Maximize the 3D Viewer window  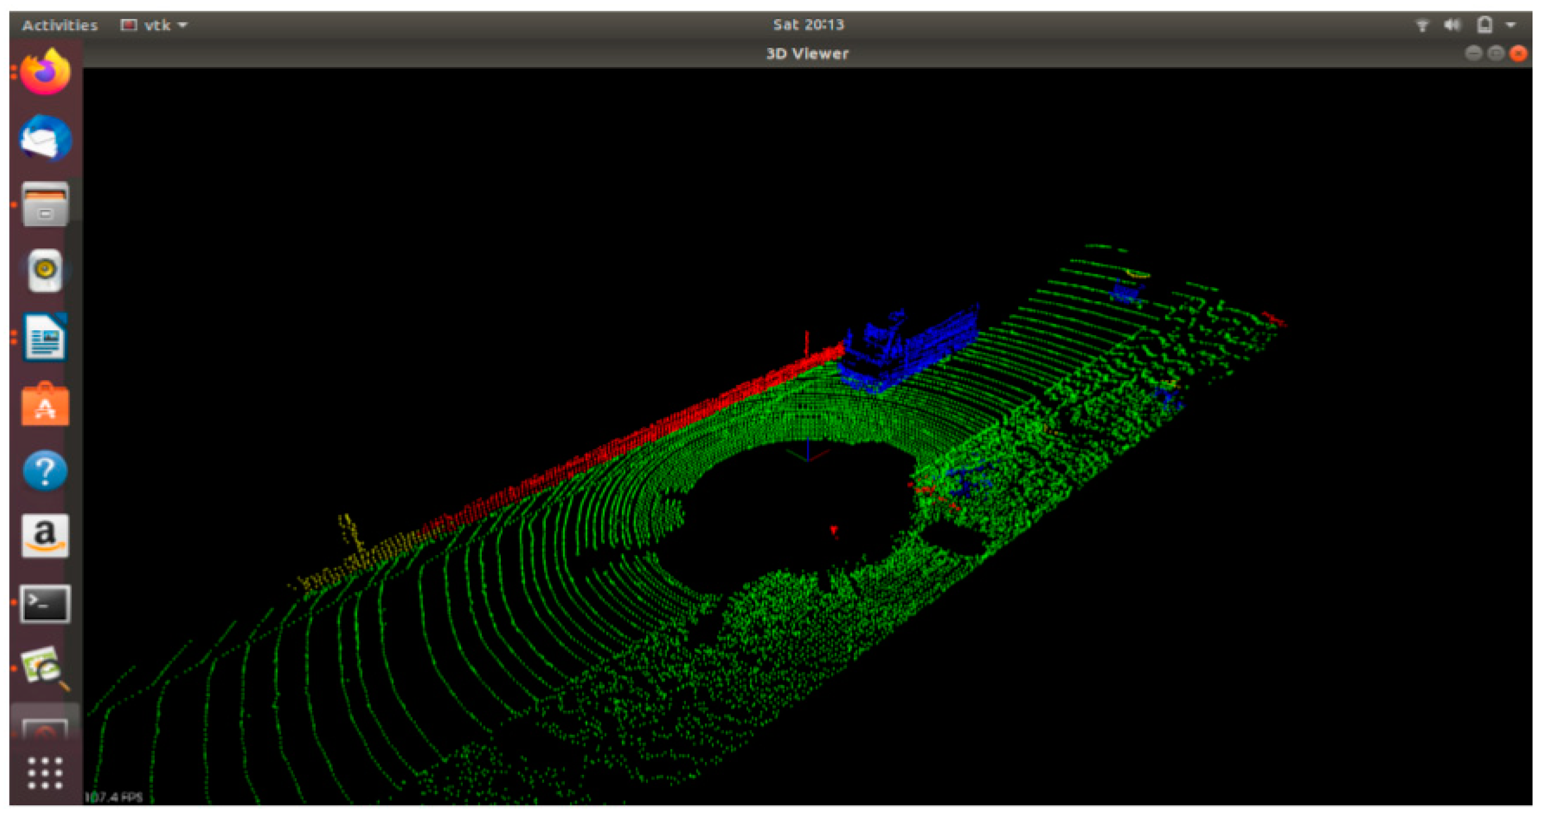(1495, 54)
